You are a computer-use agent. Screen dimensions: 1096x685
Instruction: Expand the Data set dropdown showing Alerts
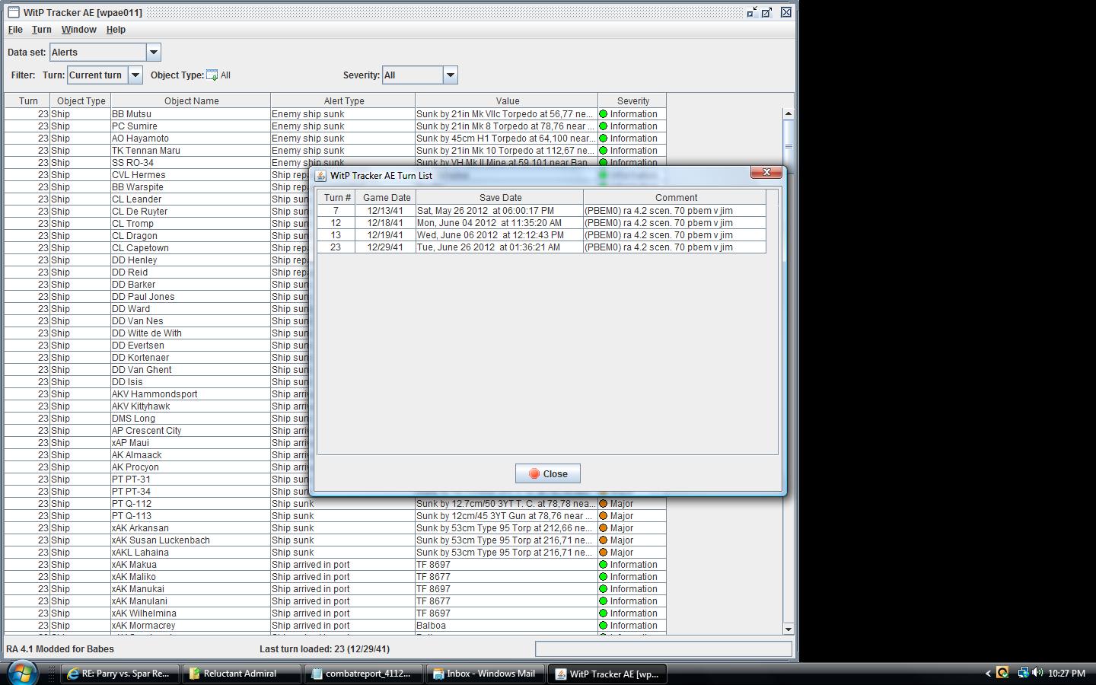coord(153,53)
